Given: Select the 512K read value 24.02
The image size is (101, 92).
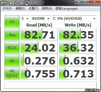Looking at the screenshot, I should click(x=39, y=47).
